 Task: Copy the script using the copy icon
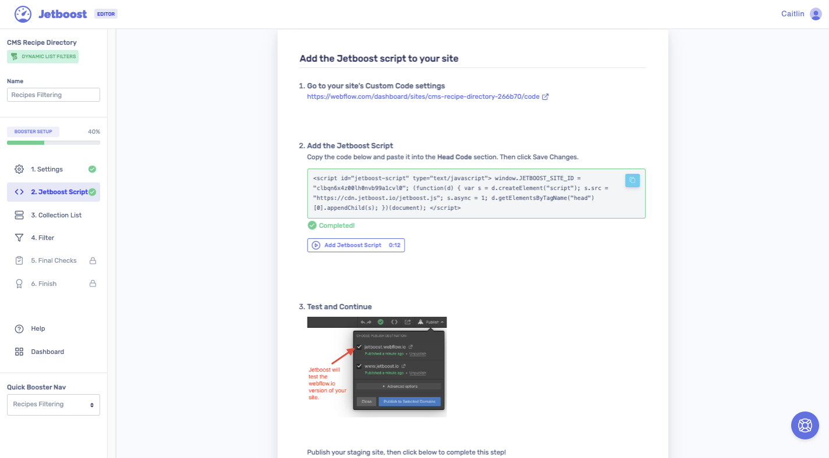tap(632, 180)
